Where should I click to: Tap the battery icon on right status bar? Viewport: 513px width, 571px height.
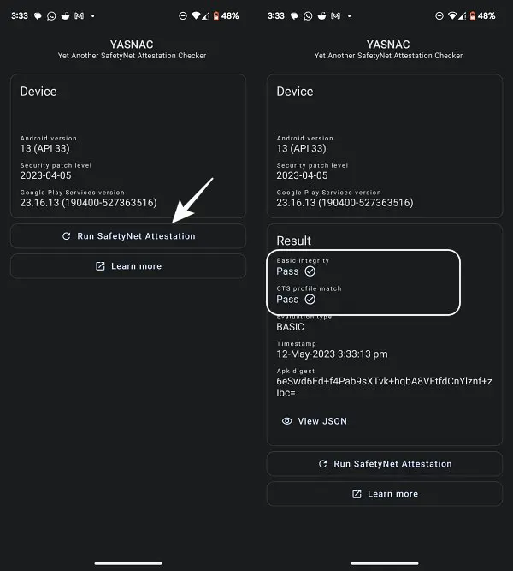coord(472,15)
